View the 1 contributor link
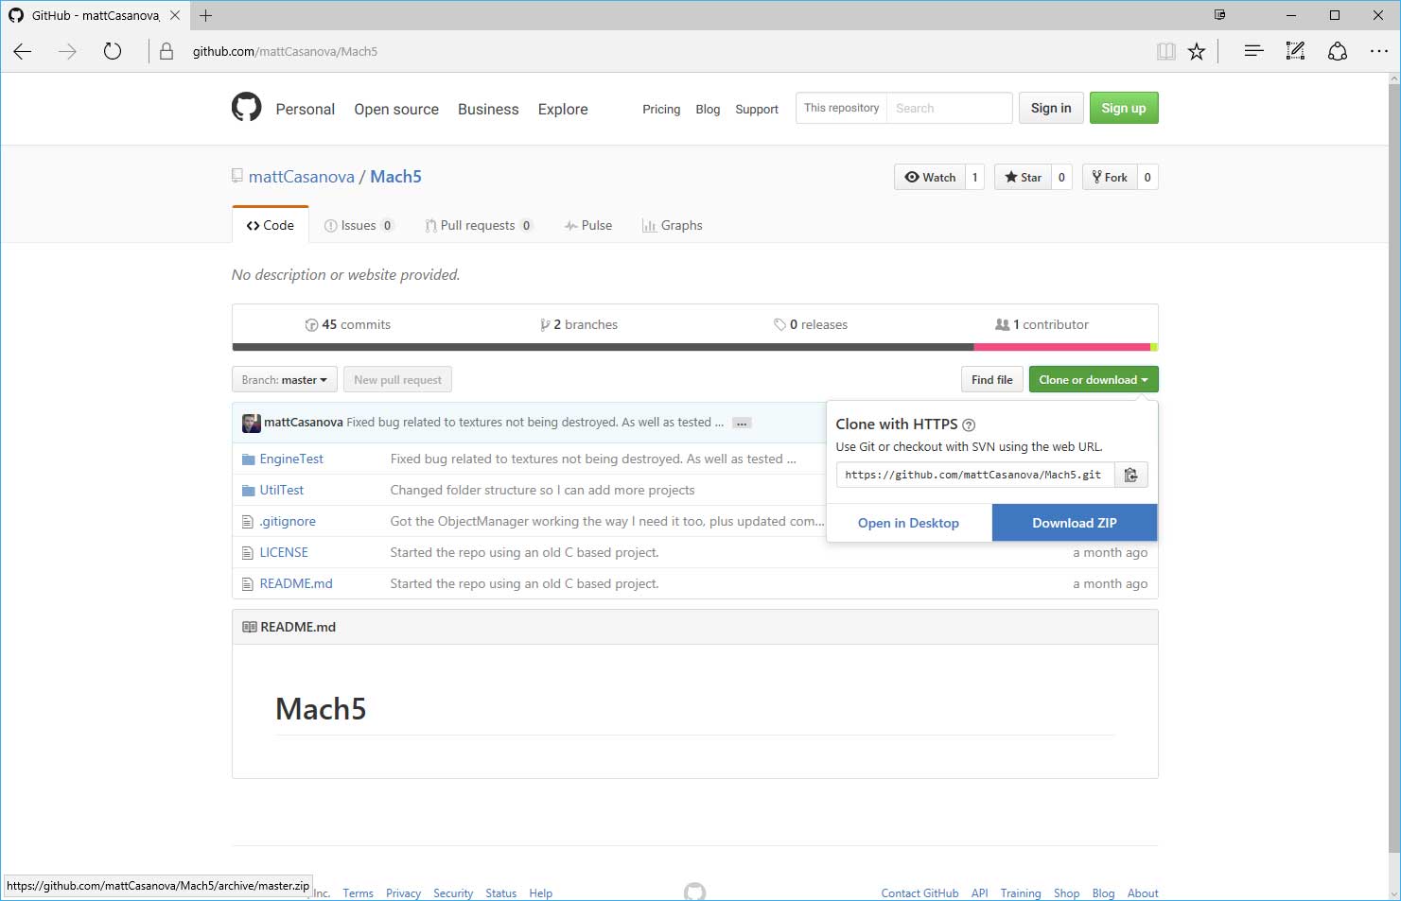 point(1042,324)
